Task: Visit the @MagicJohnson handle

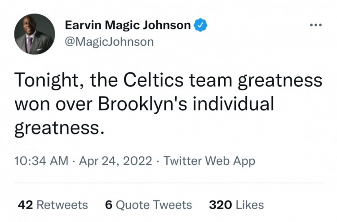Action: click(x=109, y=42)
